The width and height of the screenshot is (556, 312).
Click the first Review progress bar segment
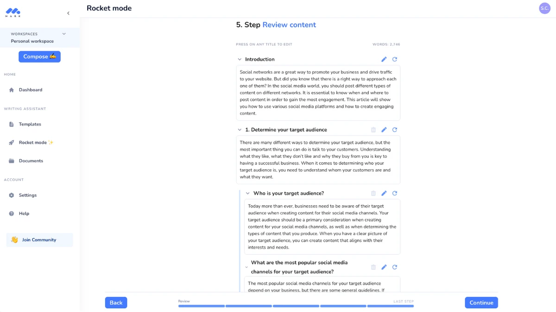202,306
